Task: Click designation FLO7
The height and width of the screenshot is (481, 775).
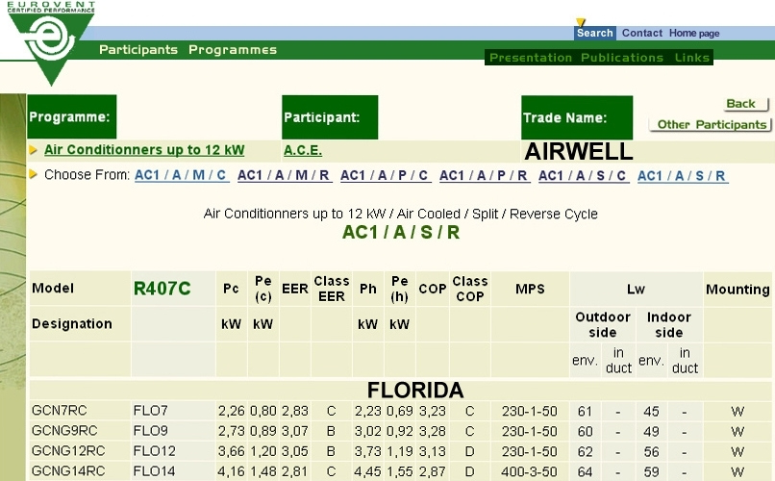Action: point(150,411)
